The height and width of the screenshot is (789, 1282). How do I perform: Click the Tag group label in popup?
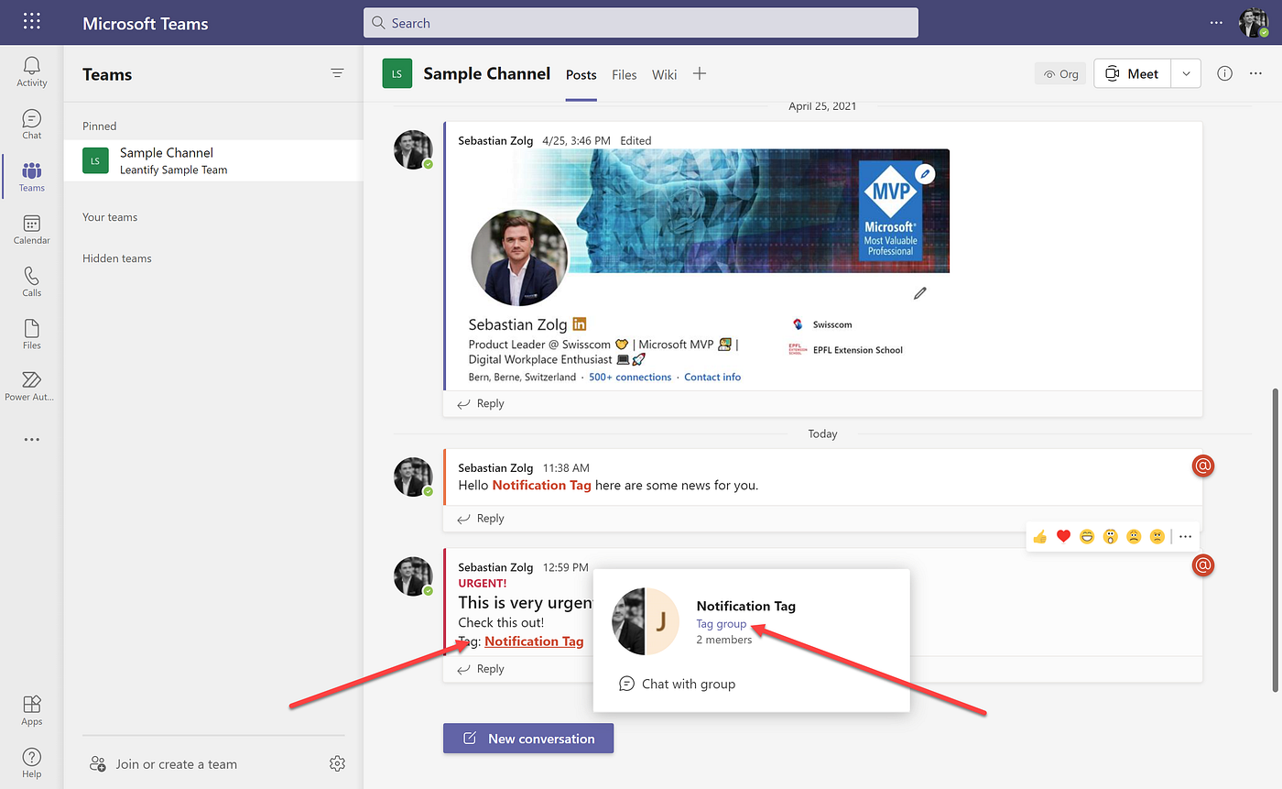pos(722,624)
